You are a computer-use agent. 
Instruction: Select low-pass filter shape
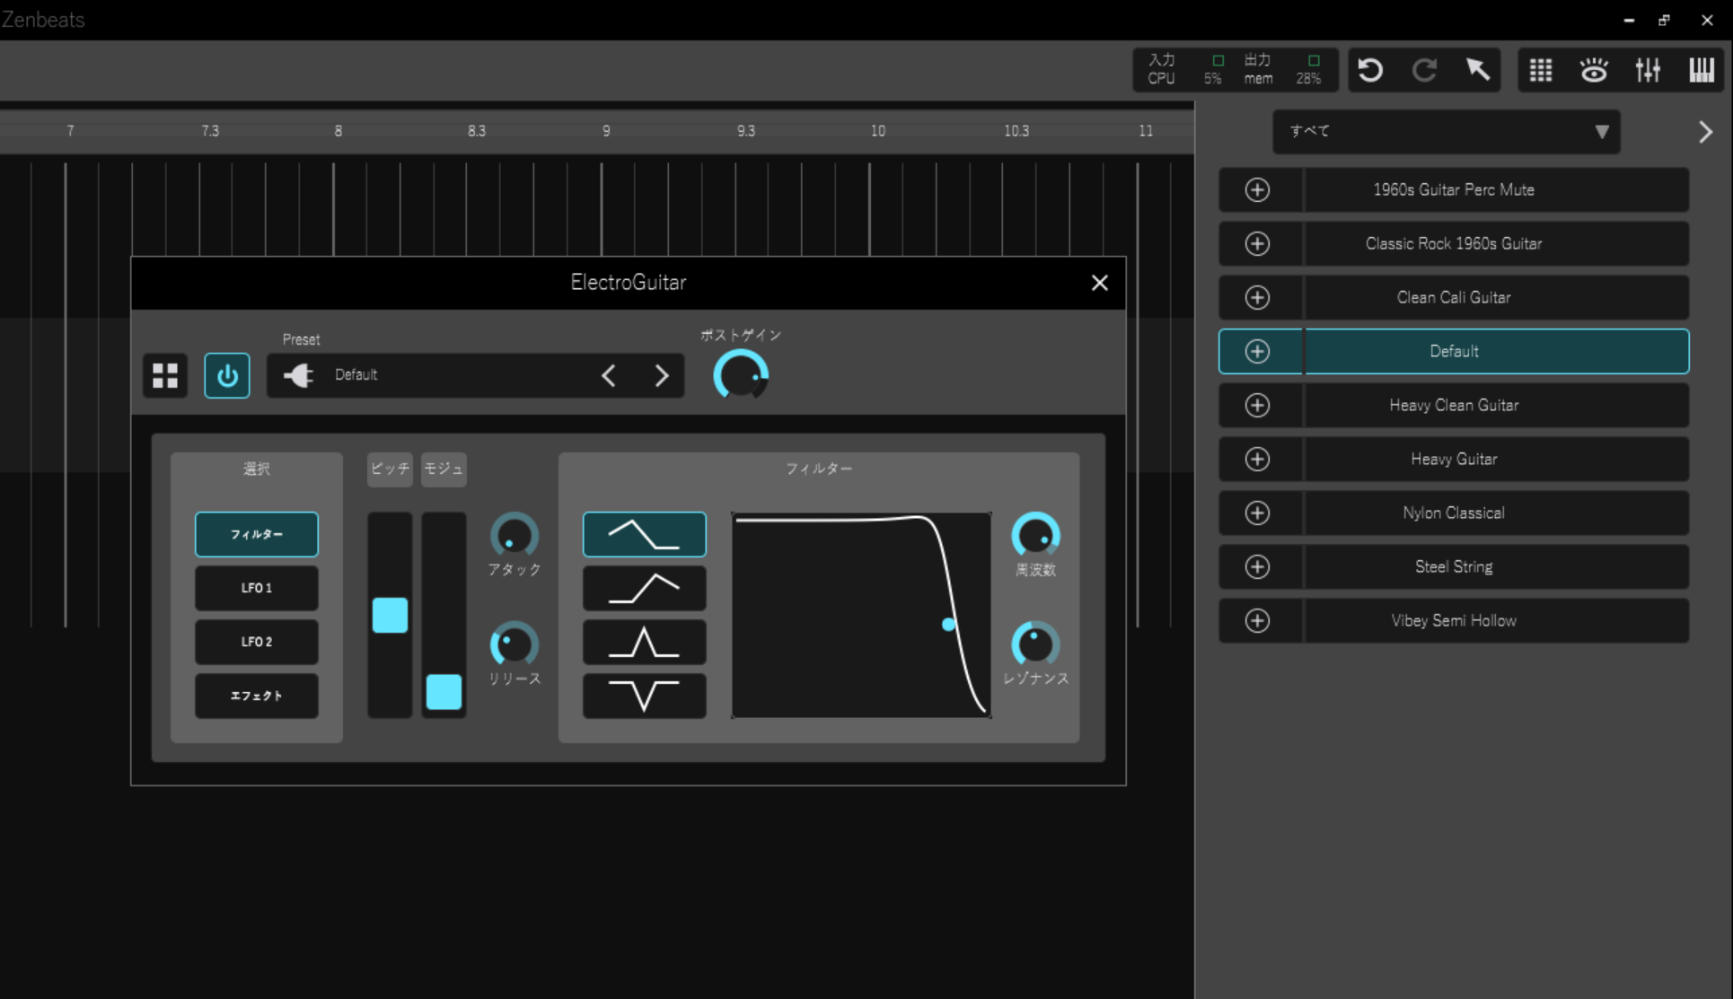tap(645, 534)
